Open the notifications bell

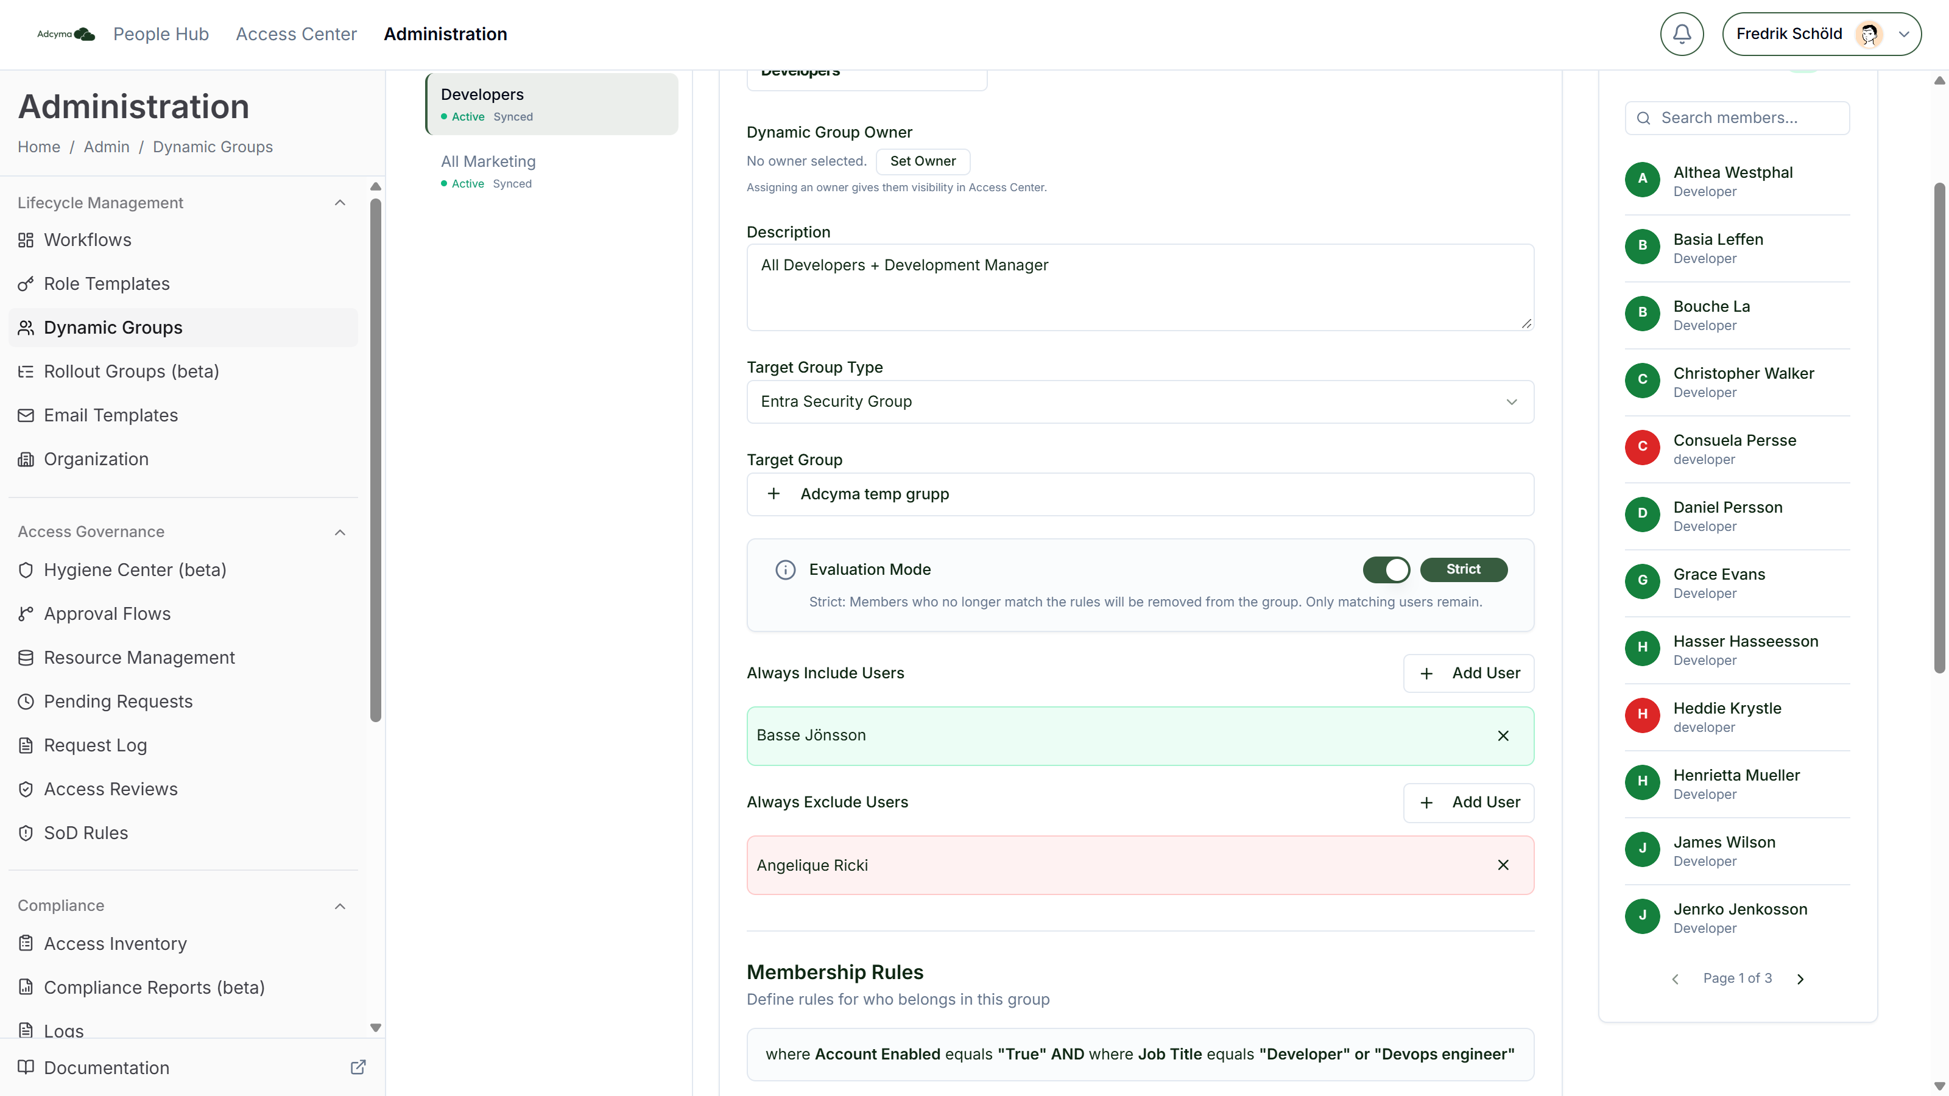1681,34
